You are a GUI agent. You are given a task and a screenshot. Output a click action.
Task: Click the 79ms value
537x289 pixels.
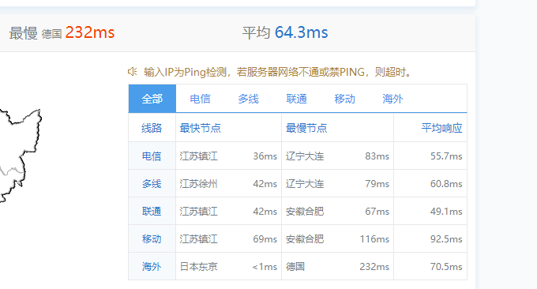click(x=377, y=184)
